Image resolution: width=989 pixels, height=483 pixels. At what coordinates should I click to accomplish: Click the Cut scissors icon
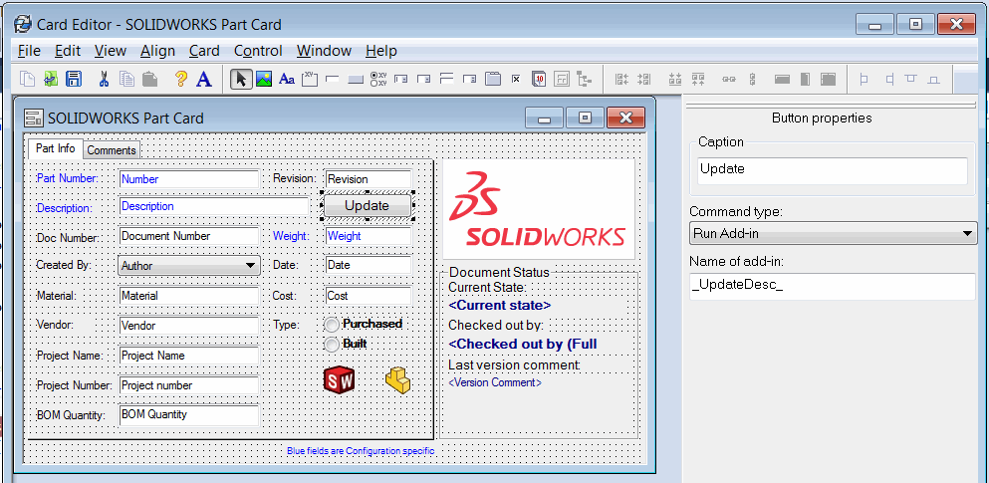pyautogui.click(x=104, y=79)
